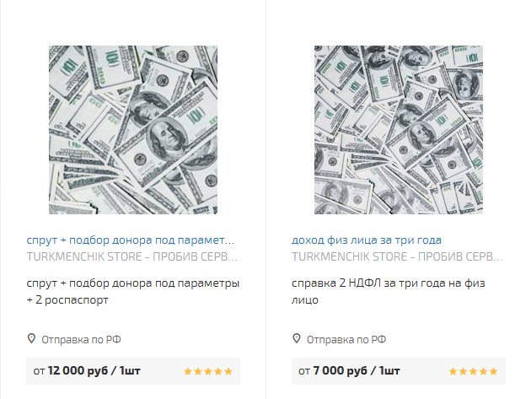The image size is (526, 399).
Task: Click 'Отправка по РФ' on the спрут card
Action: (81, 340)
